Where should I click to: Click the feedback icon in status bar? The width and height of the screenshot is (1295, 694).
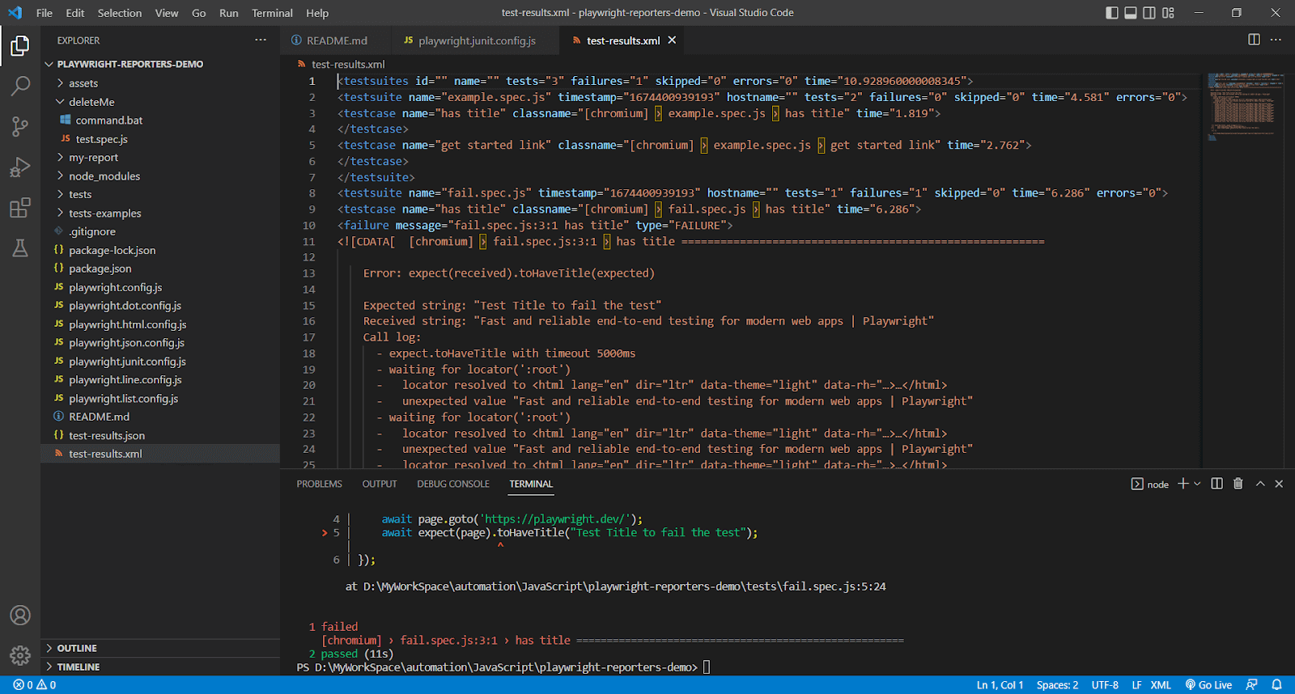[x=1252, y=685]
